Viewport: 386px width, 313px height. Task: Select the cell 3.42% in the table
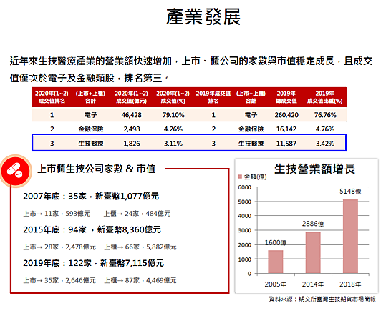[x=325, y=144]
